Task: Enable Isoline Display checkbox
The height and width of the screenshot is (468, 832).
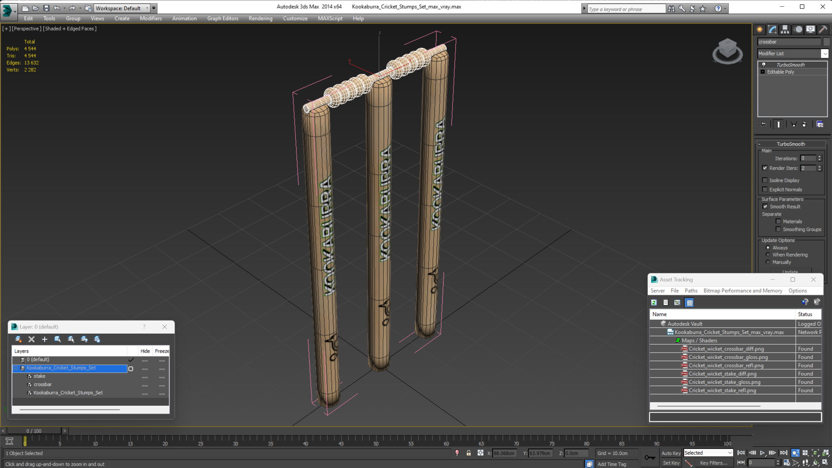Action: pyautogui.click(x=765, y=180)
